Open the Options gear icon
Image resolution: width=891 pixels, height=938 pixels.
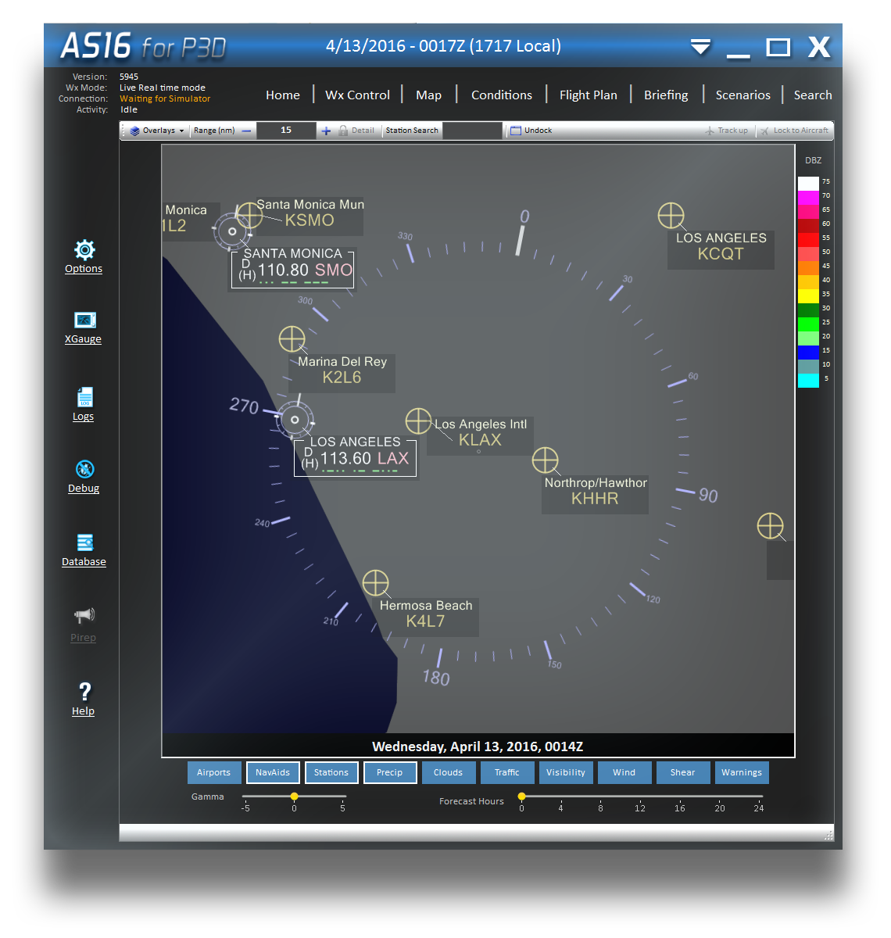tap(84, 249)
